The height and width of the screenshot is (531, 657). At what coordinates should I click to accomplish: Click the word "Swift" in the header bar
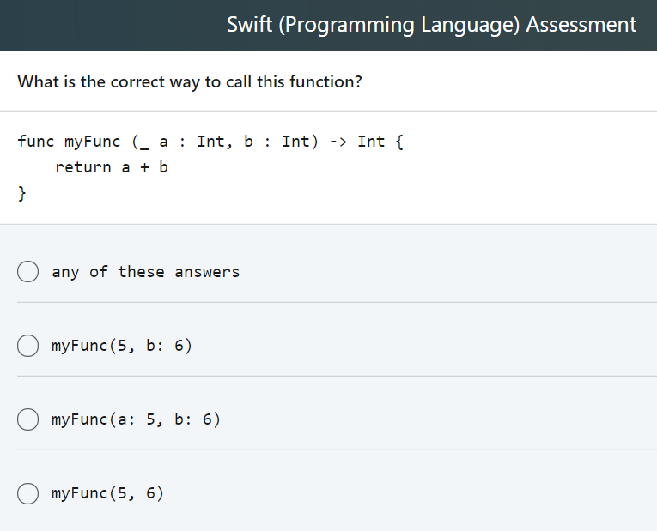(x=249, y=25)
